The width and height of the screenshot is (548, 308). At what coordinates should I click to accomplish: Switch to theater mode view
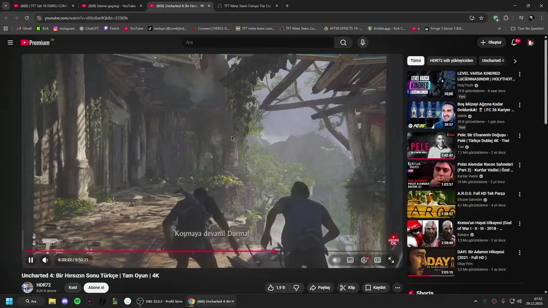tap(378, 260)
